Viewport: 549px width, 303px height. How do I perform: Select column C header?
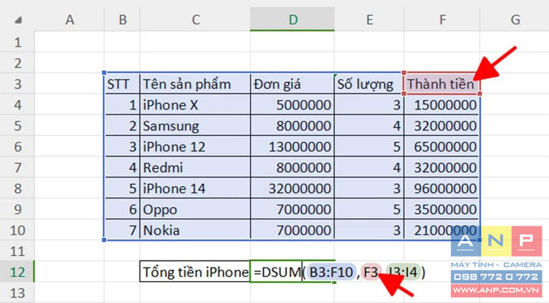pyautogui.click(x=195, y=19)
